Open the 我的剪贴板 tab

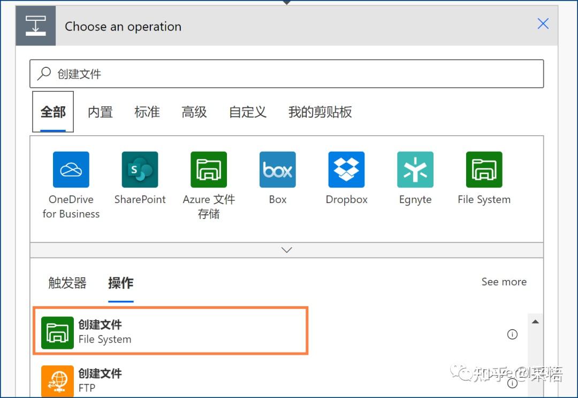[320, 112]
